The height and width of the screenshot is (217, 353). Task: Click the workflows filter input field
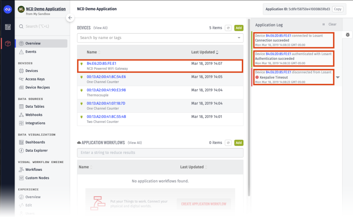pyautogui.click(x=160, y=153)
